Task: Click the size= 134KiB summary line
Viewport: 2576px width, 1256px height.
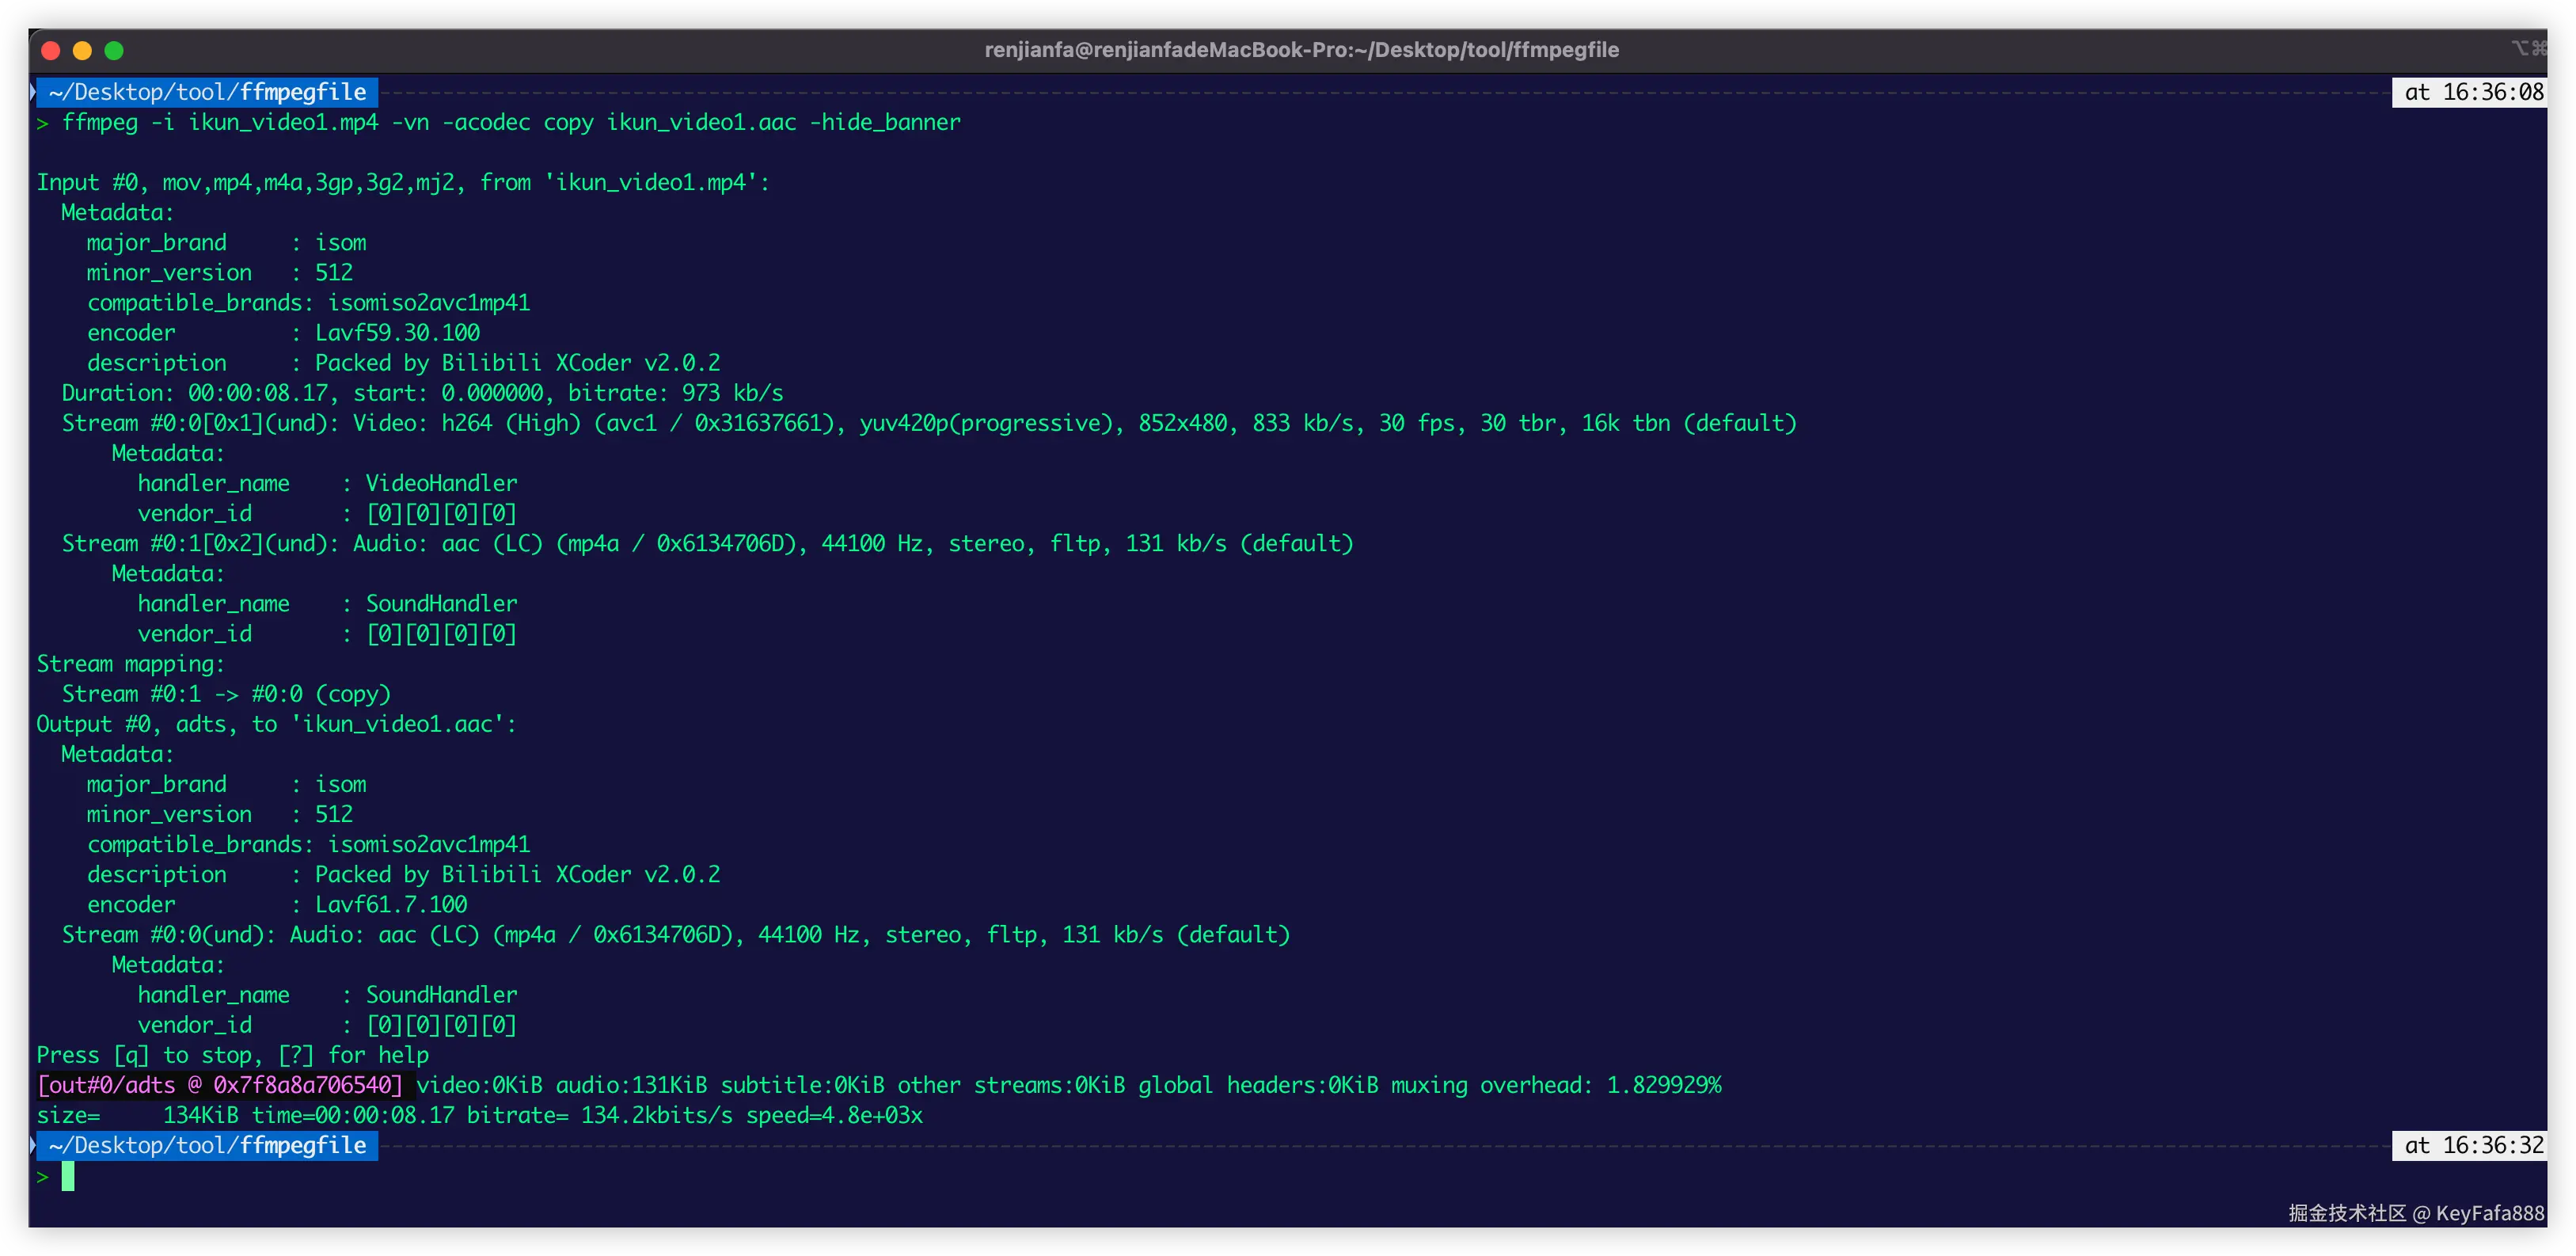Action: pyautogui.click(x=480, y=1115)
